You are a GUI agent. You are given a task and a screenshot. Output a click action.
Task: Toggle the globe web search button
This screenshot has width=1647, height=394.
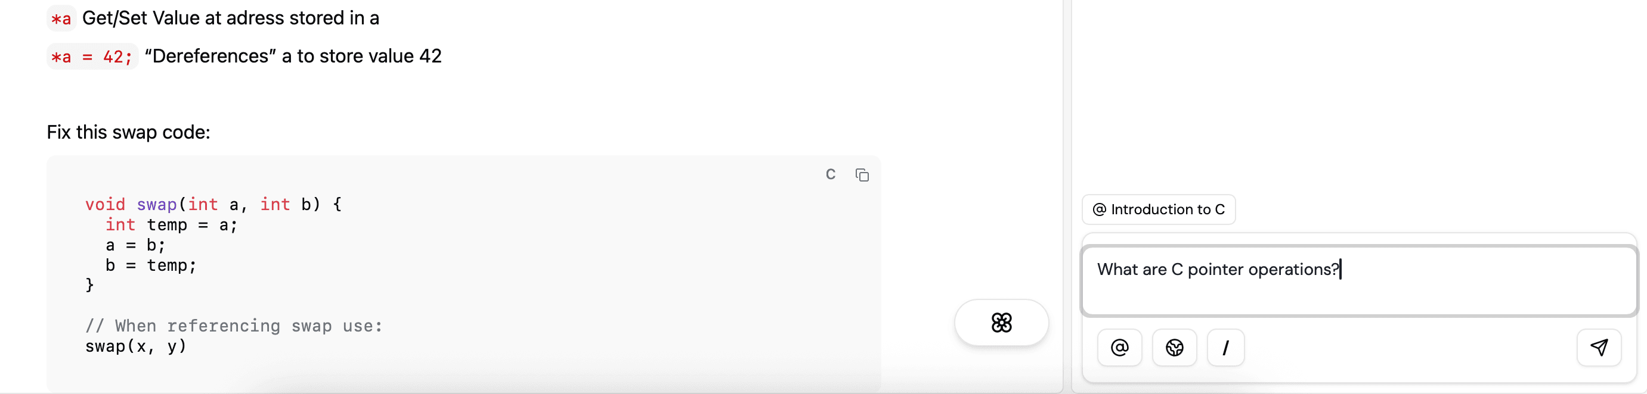coord(1174,348)
